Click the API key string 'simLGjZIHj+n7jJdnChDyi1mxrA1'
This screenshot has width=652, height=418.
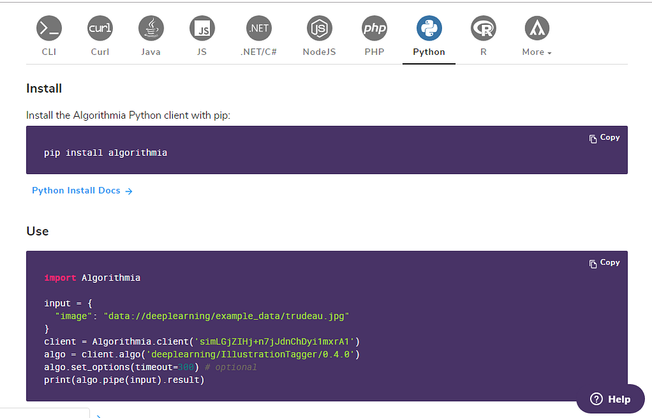[x=274, y=342]
